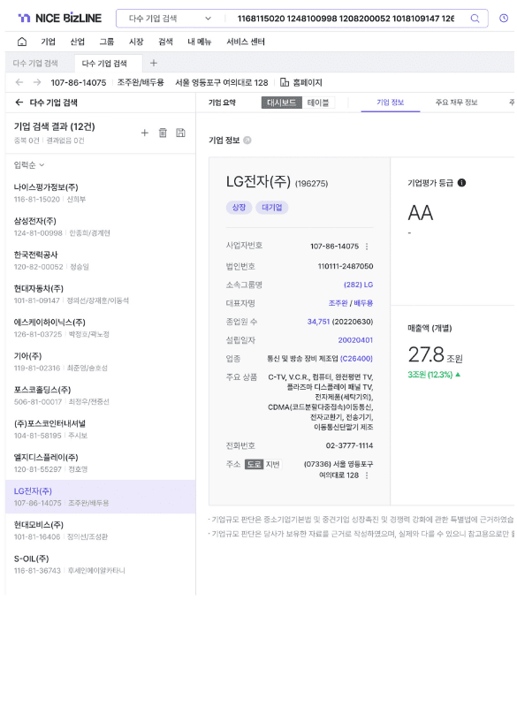Open the 내 메뉴 menu
Screen dimensions: 517x707
click(199, 42)
